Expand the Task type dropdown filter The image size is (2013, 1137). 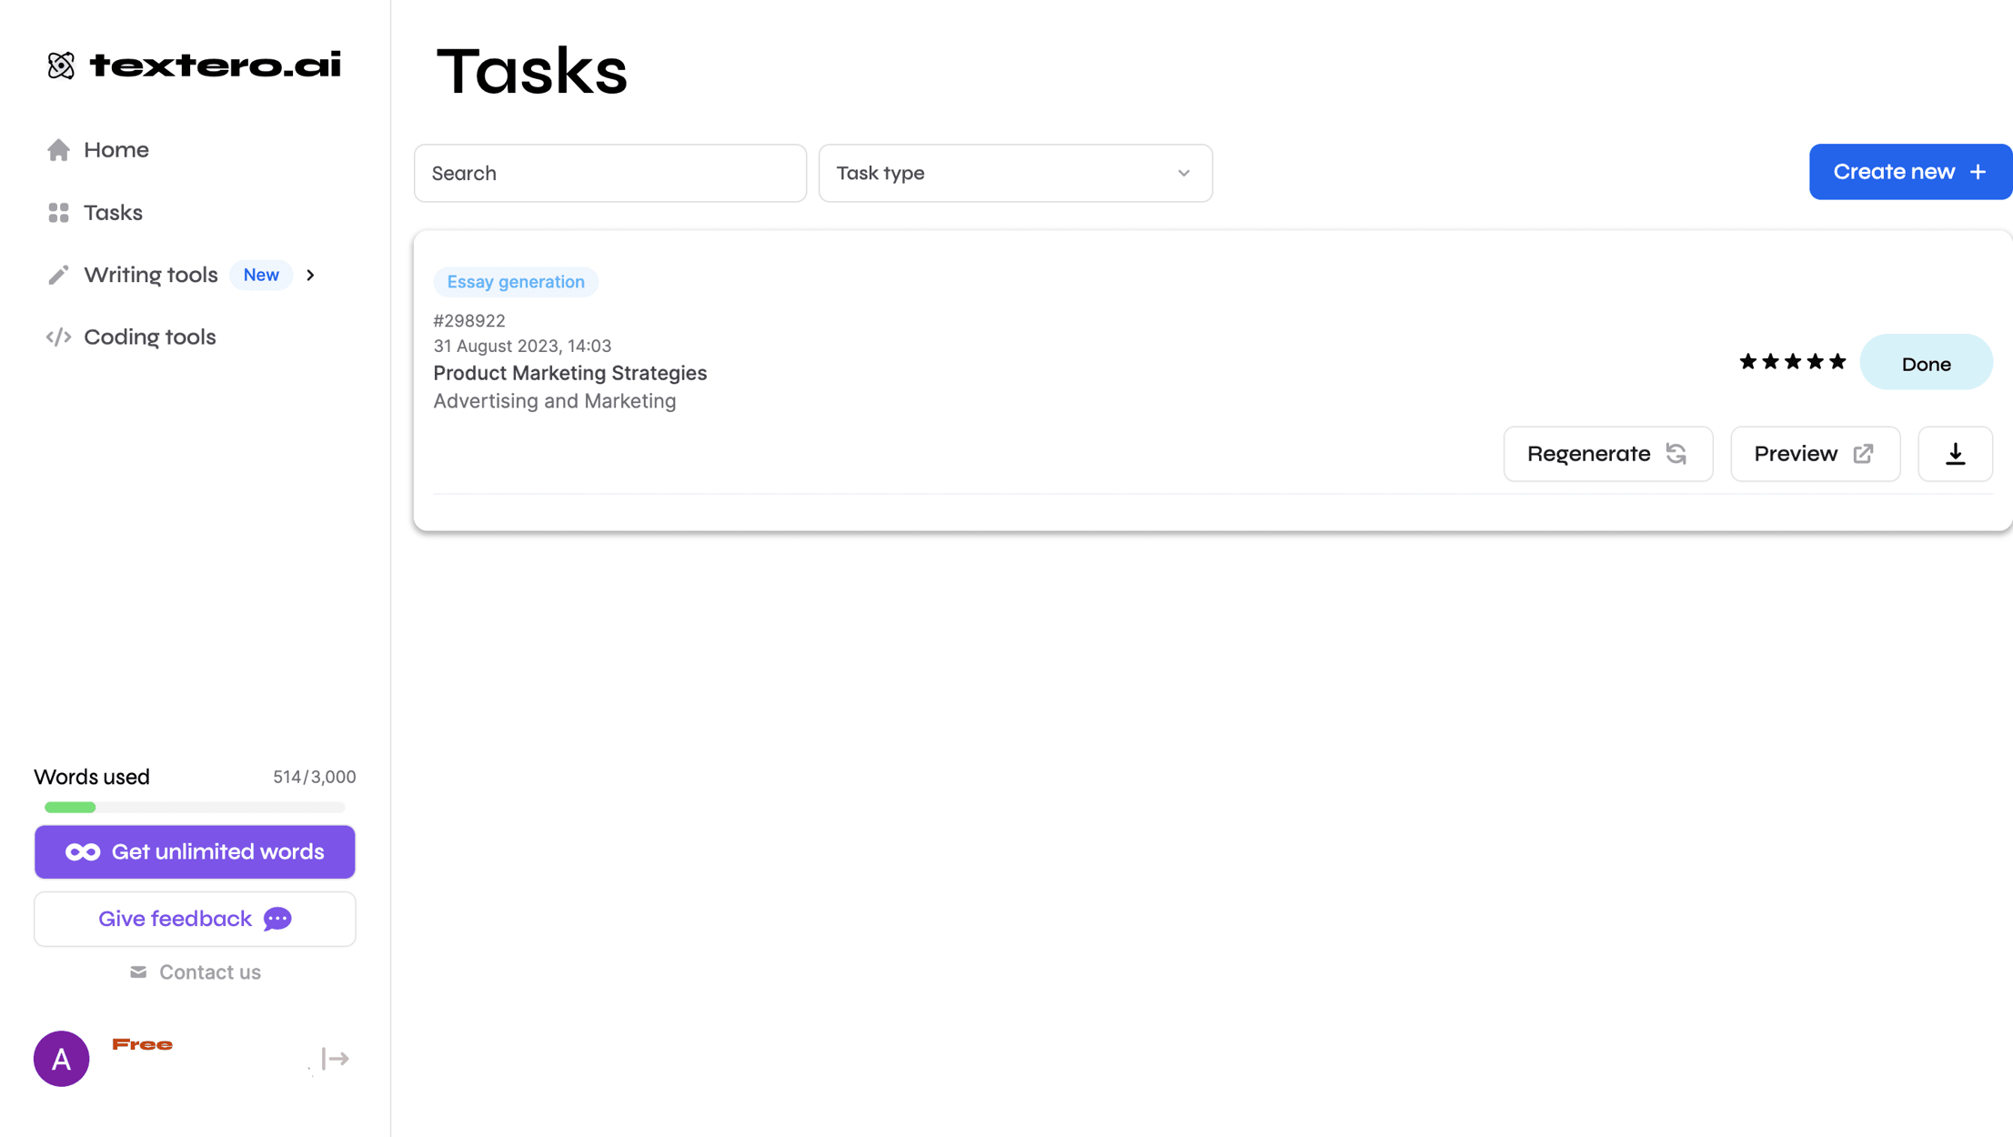pyautogui.click(x=1016, y=172)
